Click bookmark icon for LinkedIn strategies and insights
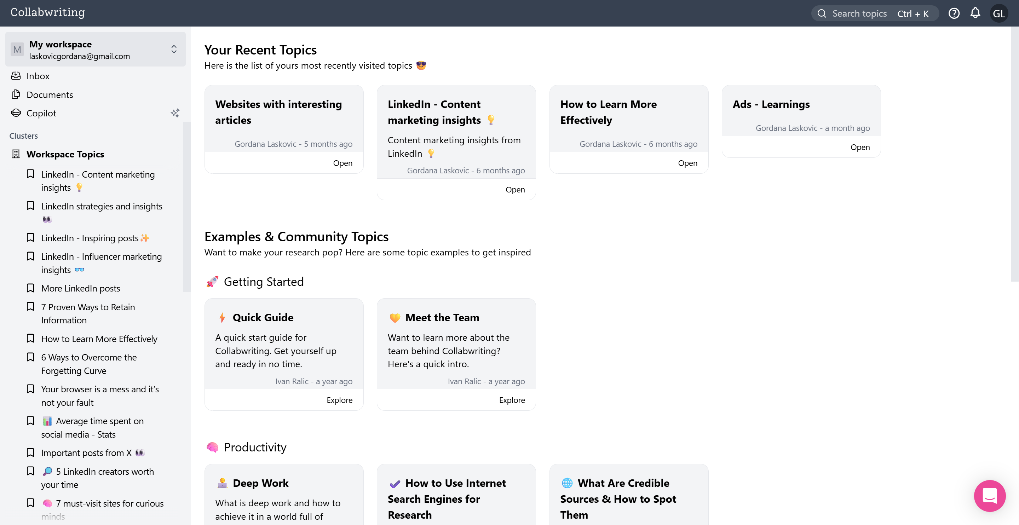 tap(30, 206)
